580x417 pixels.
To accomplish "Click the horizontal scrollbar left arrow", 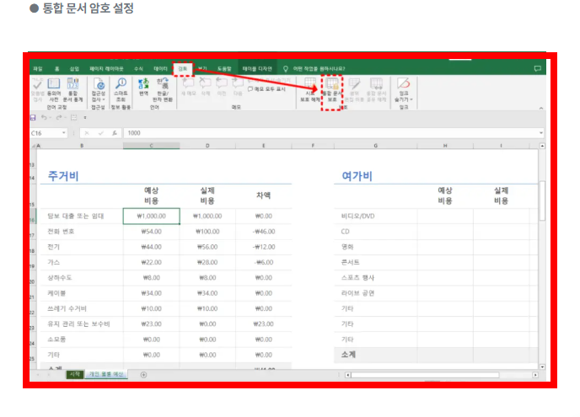I will coord(347,375).
